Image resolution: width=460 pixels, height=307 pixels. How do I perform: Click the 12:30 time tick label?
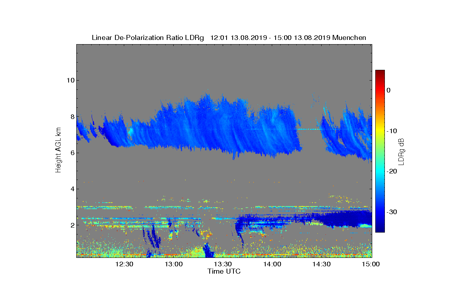tap(124, 264)
